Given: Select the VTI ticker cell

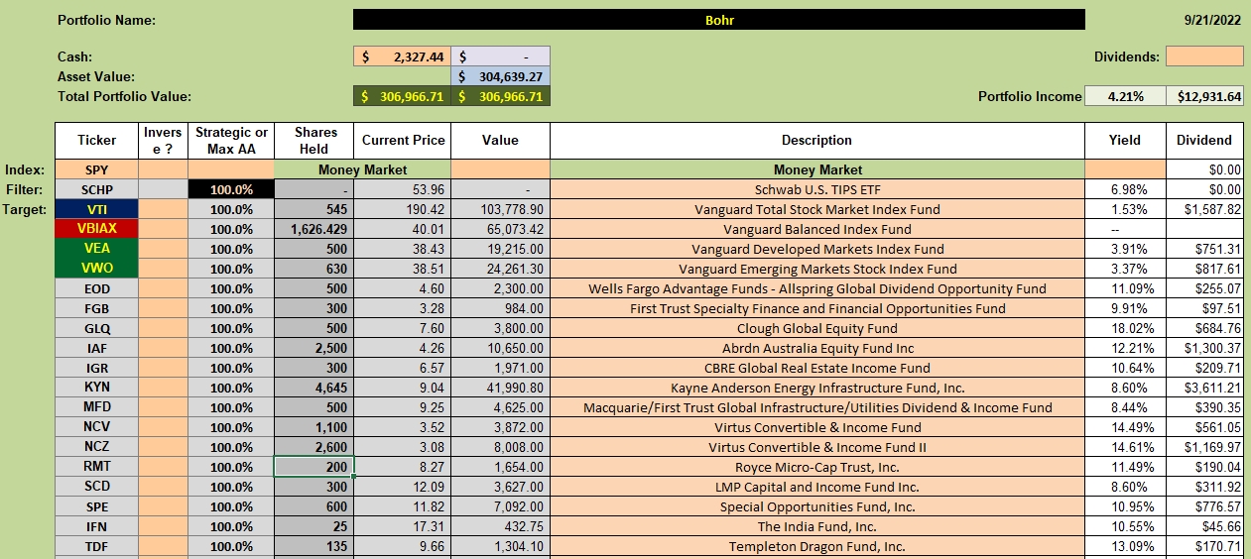Looking at the screenshot, I should [97, 209].
